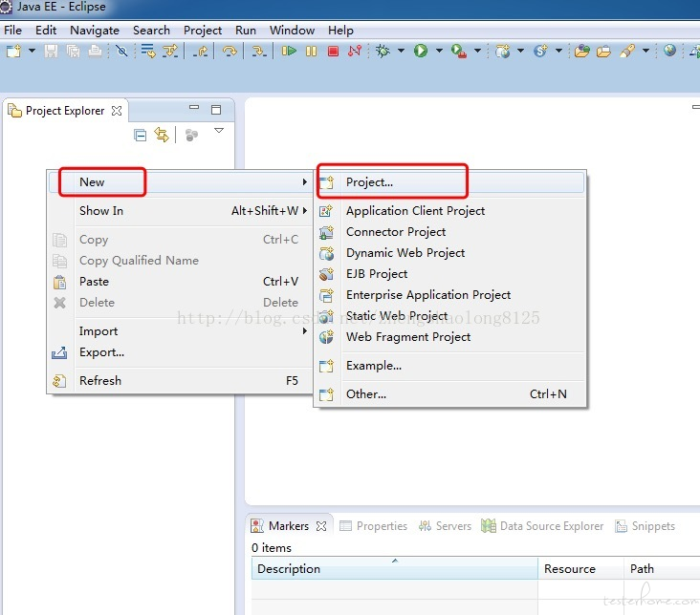Select Application Client Project
Image resolution: width=700 pixels, height=615 pixels.
pos(450,210)
